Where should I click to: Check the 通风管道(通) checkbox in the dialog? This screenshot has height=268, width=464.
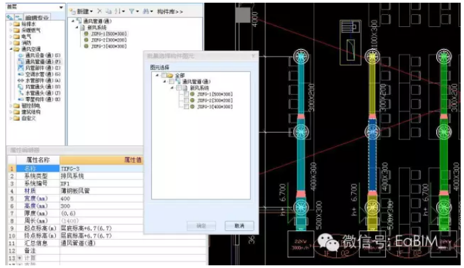[171, 81]
